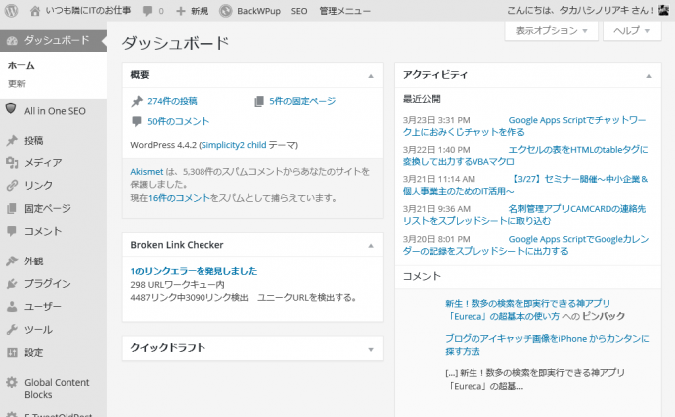Click the リンク chain icon in the sidebar
This screenshot has height=417, width=675.
click(12, 185)
